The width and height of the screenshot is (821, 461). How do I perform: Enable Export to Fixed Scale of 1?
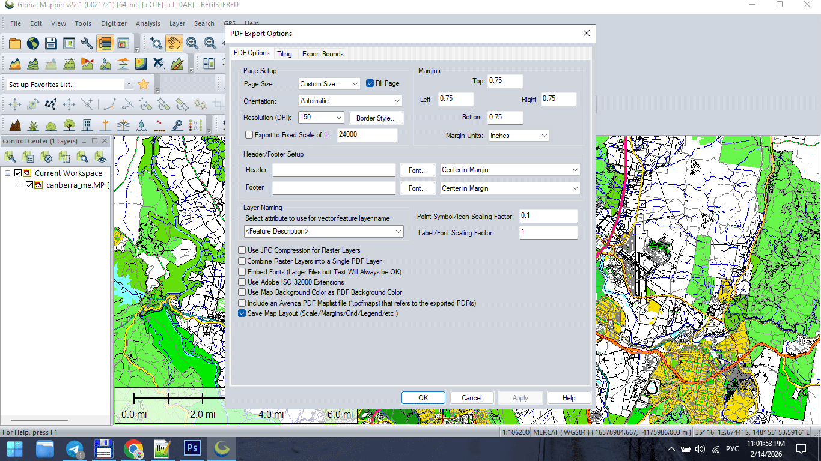(249, 135)
